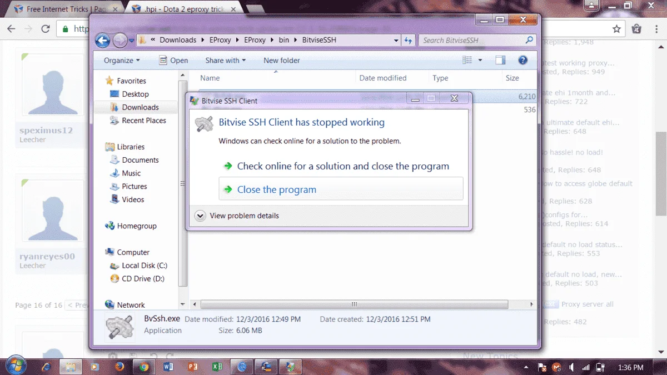Open Word from the taskbar
667x375 pixels.
169,367
